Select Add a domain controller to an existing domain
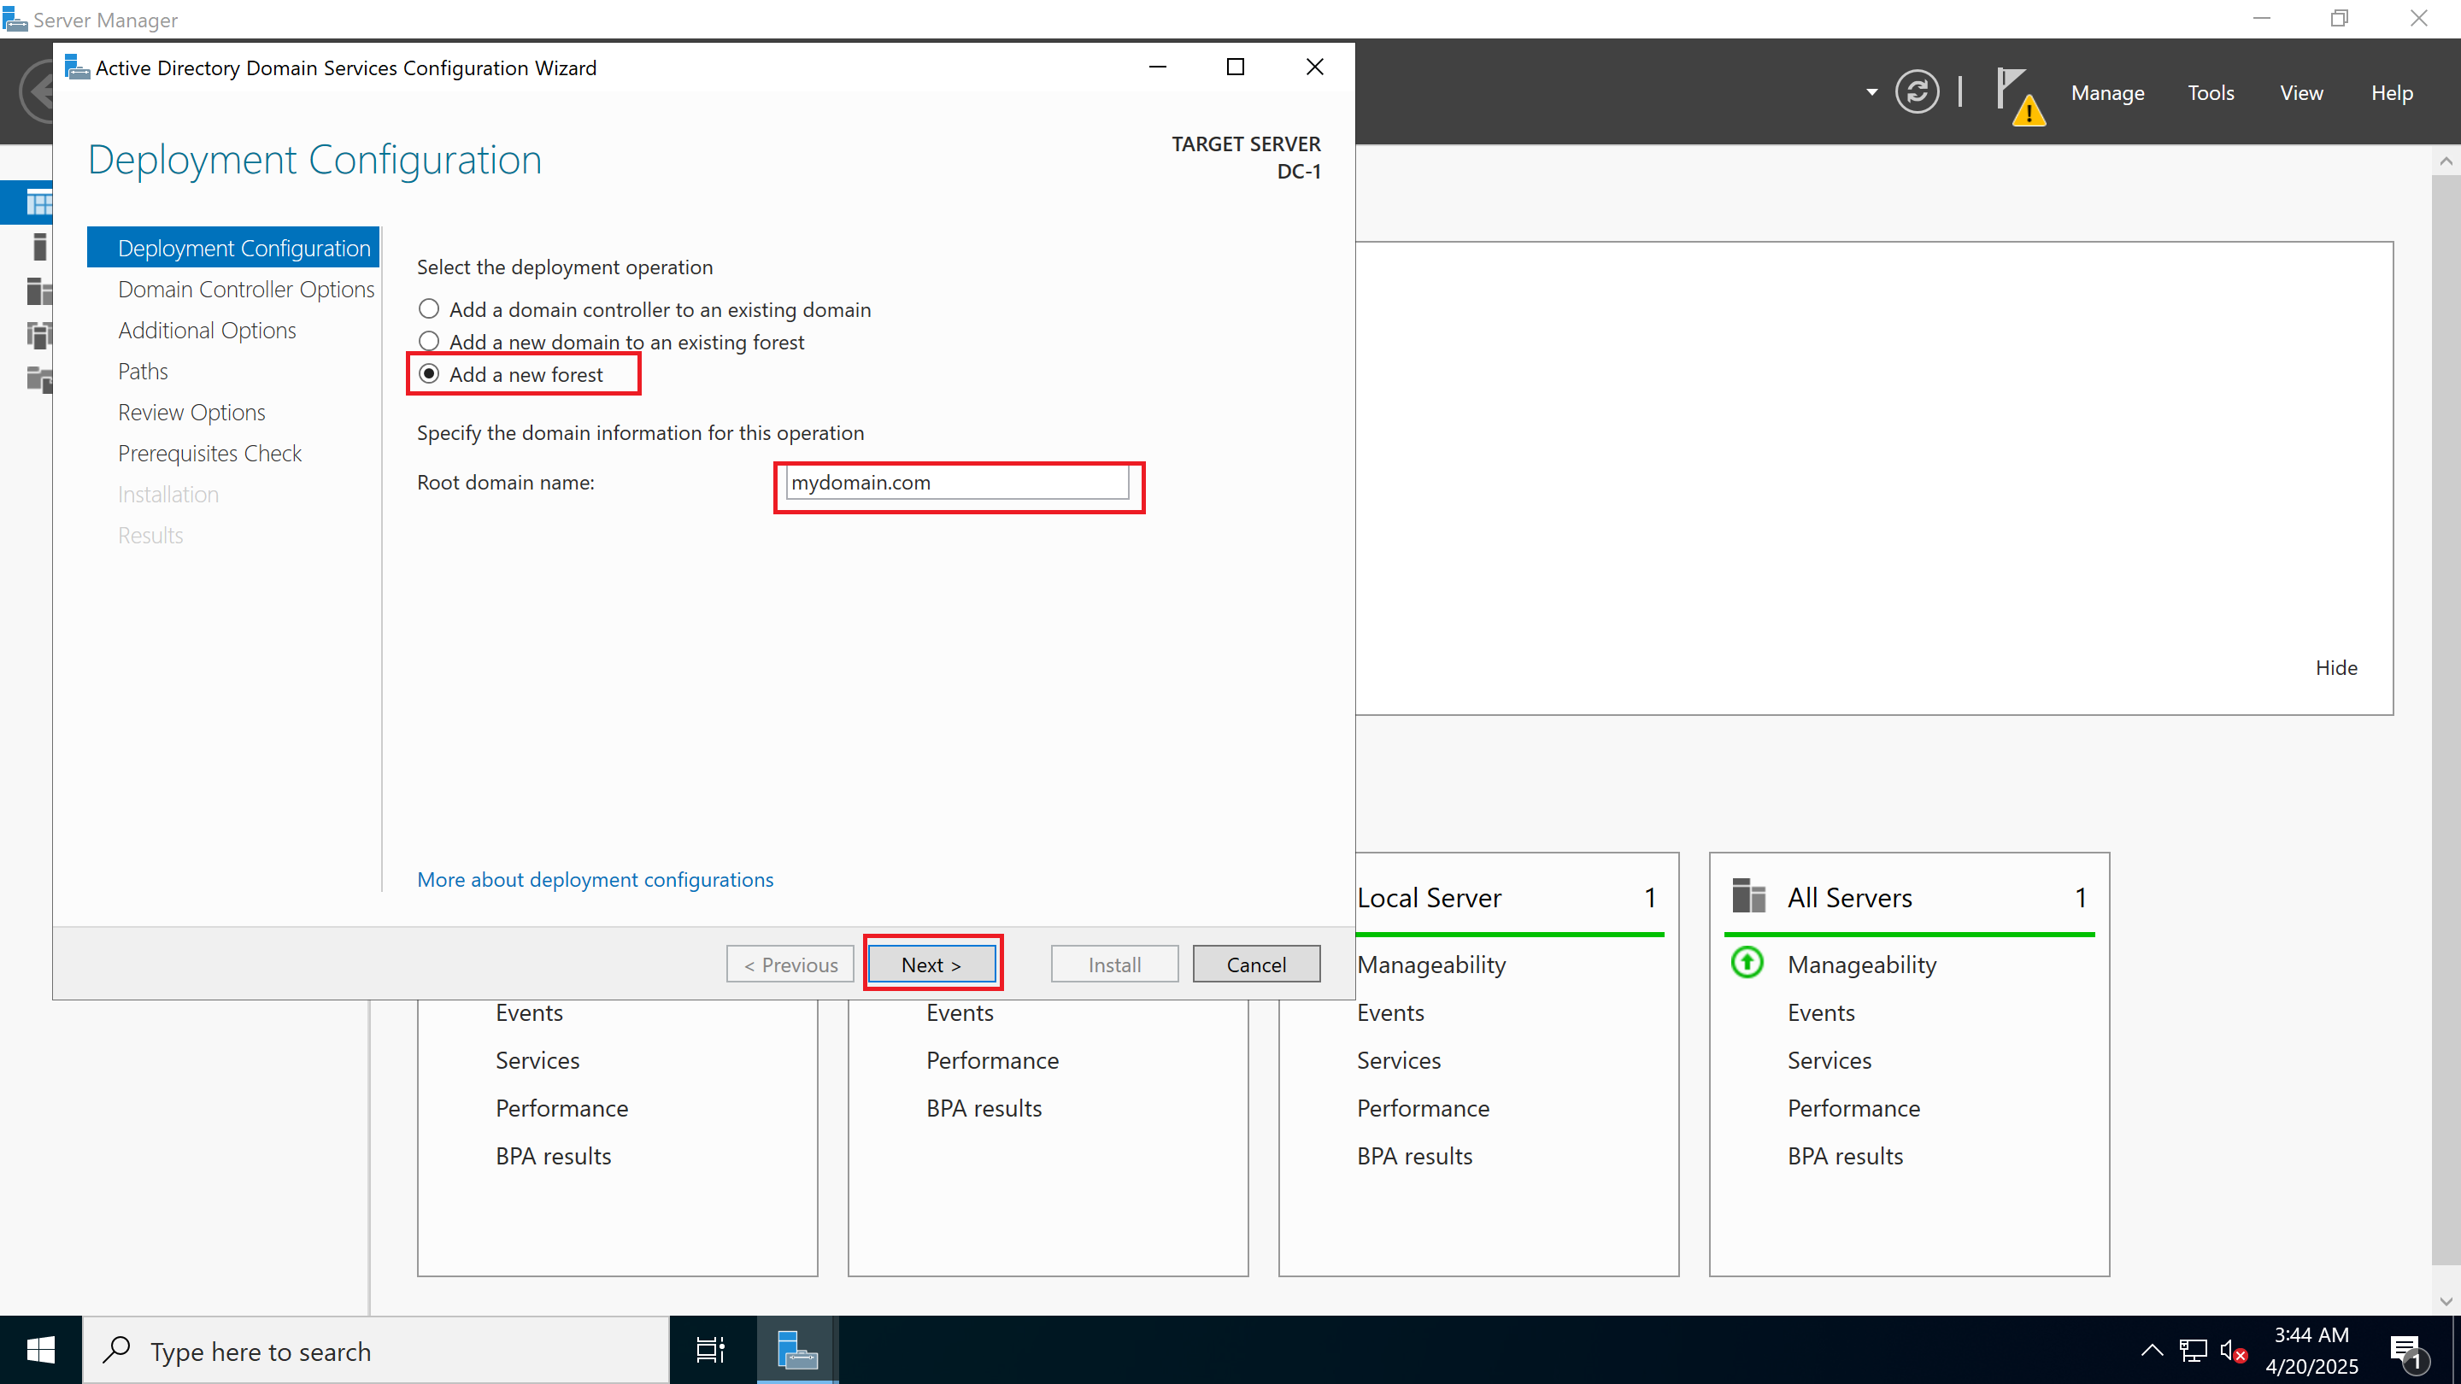The height and width of the screenshot is (1384, 2461). point(645,309)
